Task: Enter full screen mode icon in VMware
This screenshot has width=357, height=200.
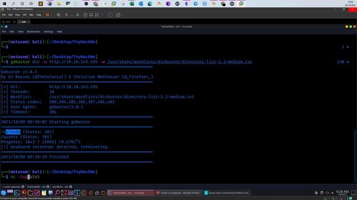Action: [97, 15]
